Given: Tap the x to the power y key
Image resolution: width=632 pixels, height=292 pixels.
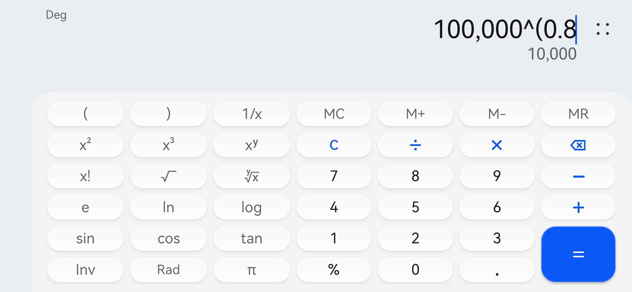Looking at the screenshot, I should [x=251, y=145].
